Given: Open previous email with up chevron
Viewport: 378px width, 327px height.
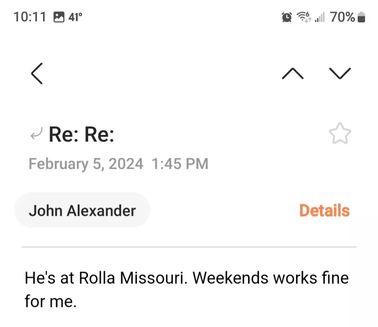Looking at the screenshot, I should (293, 74).
